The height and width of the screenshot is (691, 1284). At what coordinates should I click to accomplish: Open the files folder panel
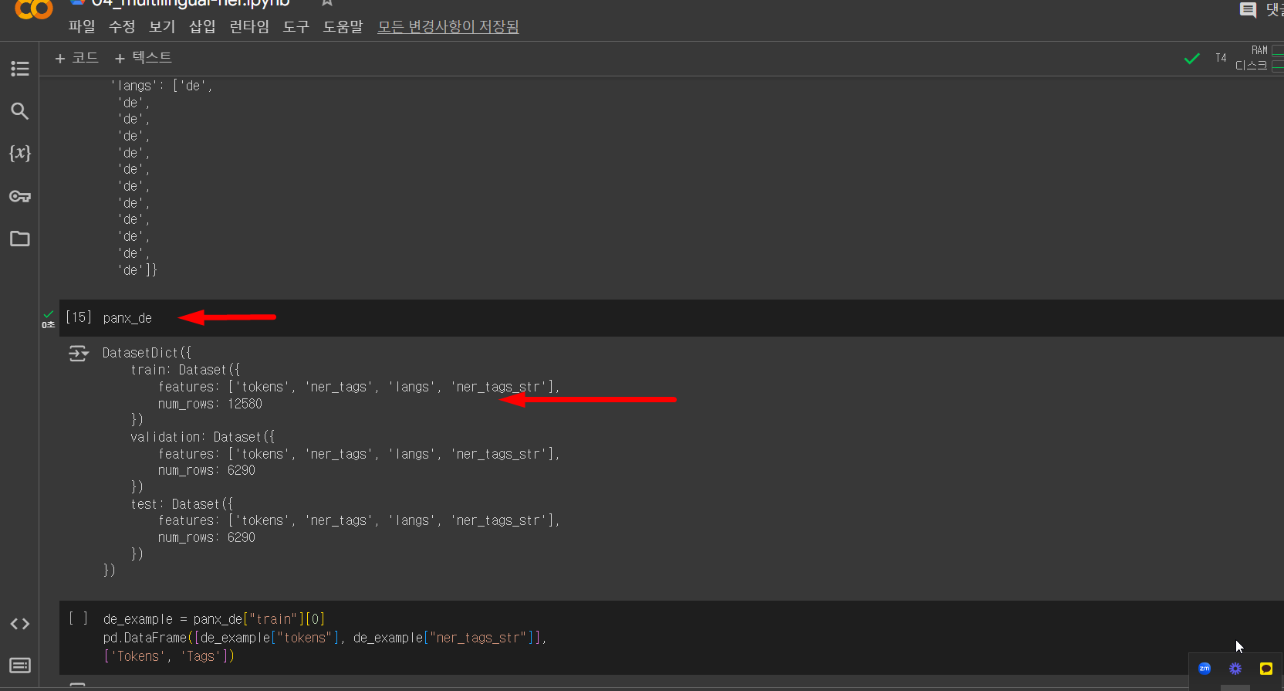[x=20, y=239]
